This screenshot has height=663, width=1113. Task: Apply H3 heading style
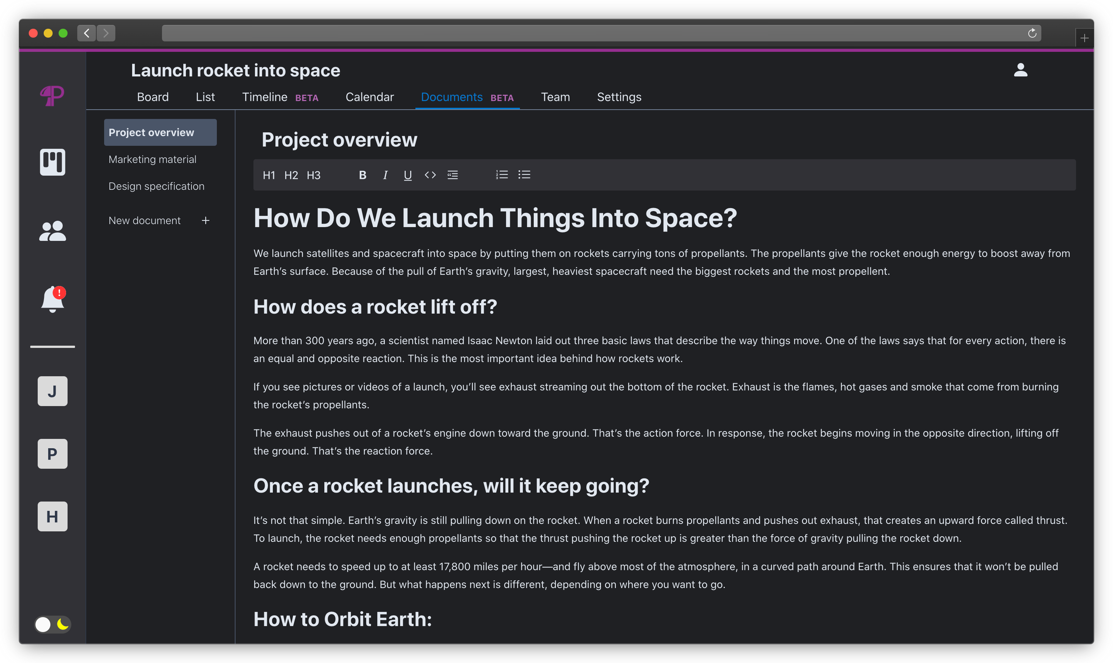click(x=314, y=175)
